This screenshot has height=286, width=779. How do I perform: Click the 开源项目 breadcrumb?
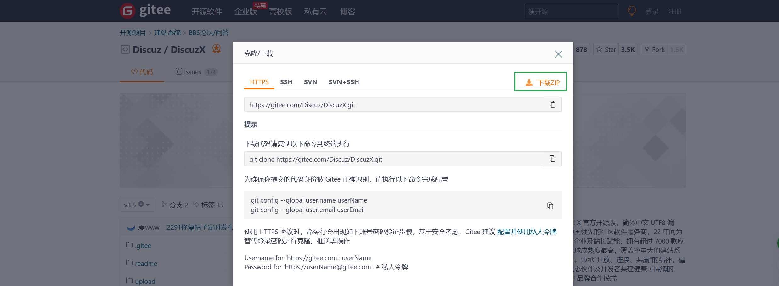(133, 33)
